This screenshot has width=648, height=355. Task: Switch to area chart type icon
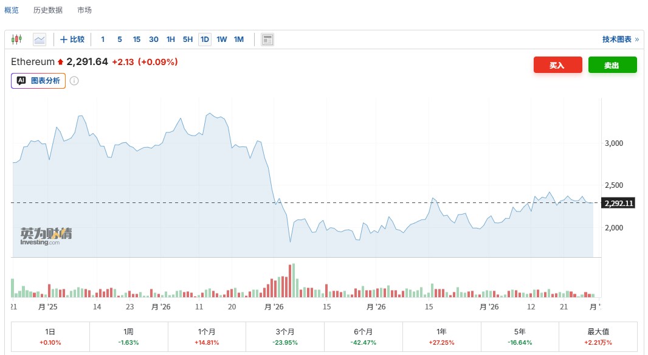[40, 40]
